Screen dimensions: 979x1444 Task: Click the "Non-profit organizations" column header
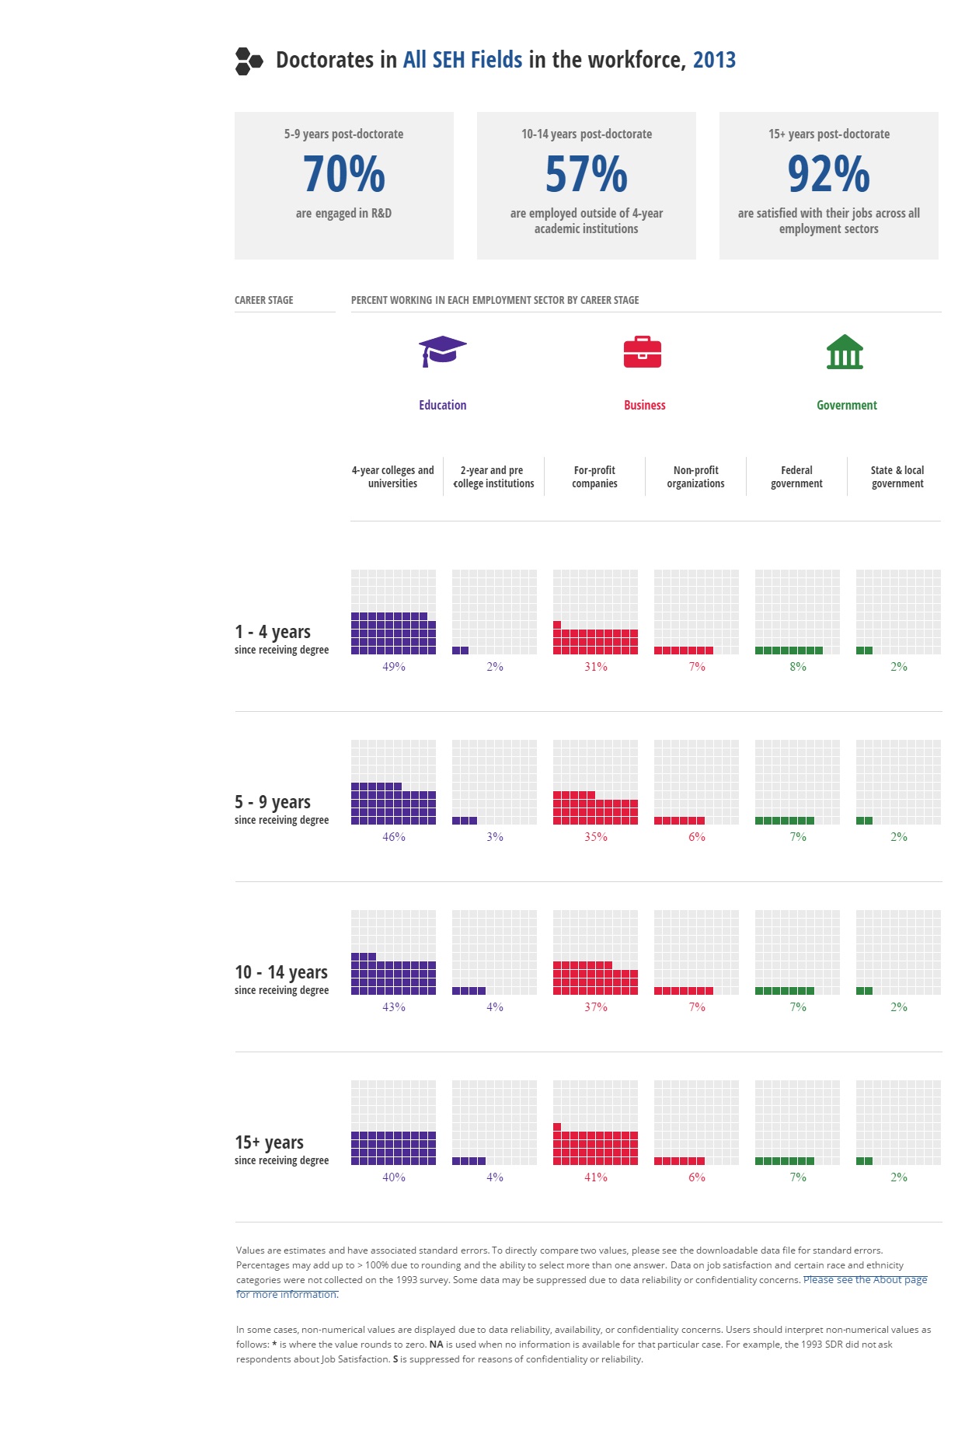[695, 476]
